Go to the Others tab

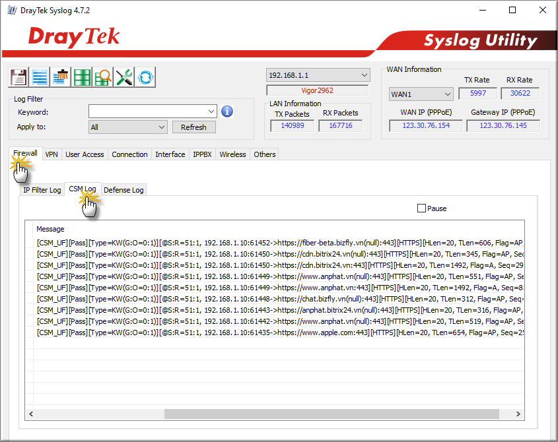pyautogui.click(x=264, y=154)
